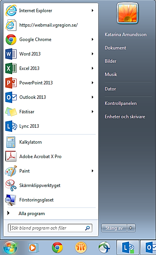
Task: Open Dokument from the right pane
Action: point(115,48)
